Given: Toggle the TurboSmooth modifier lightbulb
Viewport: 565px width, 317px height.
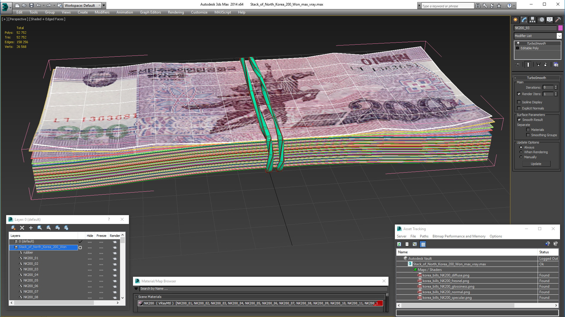Looking at the screenshot, I should 518,43.
